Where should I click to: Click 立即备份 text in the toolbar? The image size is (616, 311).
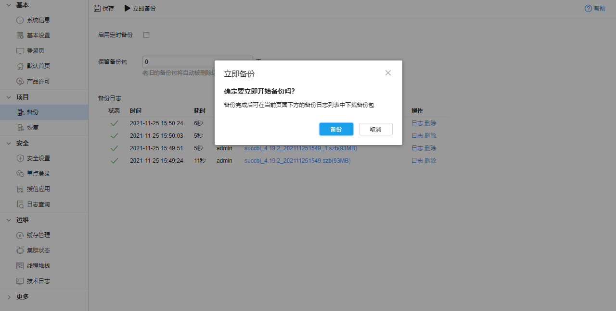tap(144, 9)
